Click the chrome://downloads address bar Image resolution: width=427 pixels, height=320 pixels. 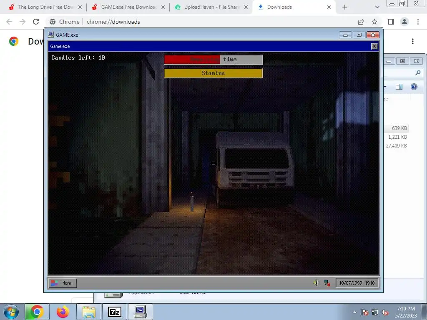113,22
